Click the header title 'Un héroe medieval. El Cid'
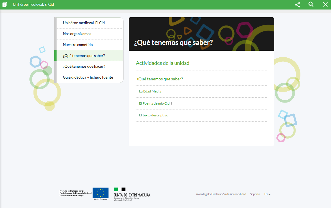The width and height of the screenshot is (331, 208). tap(33, 4)
